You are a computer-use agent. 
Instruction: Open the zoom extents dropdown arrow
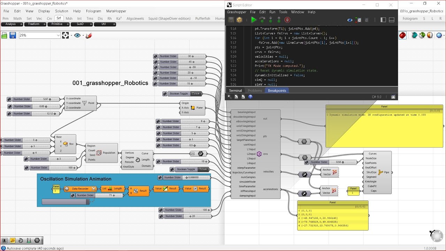pos(71,35)
